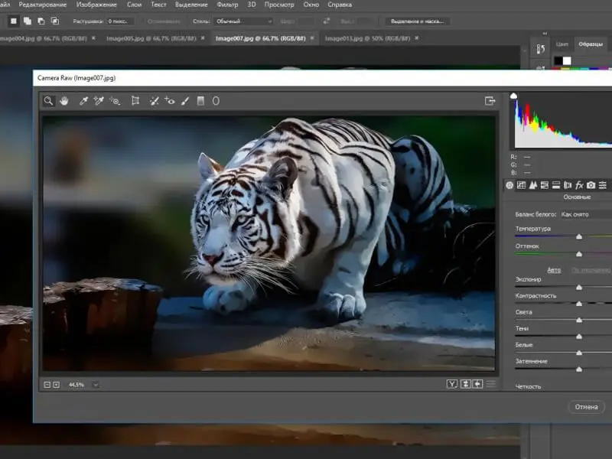Select the Zoom tool in Camera Raw

(48, 100)
